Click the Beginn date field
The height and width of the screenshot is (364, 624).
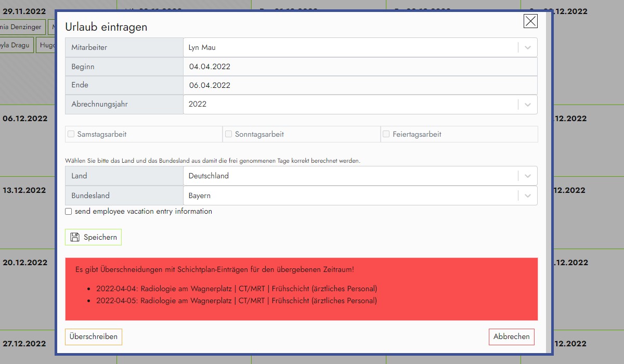(360, 67)
